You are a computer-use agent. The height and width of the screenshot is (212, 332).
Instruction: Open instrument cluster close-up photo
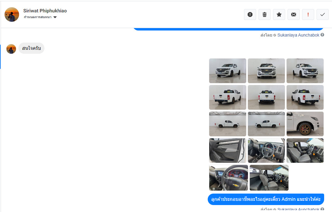click(x=229, y=178)
